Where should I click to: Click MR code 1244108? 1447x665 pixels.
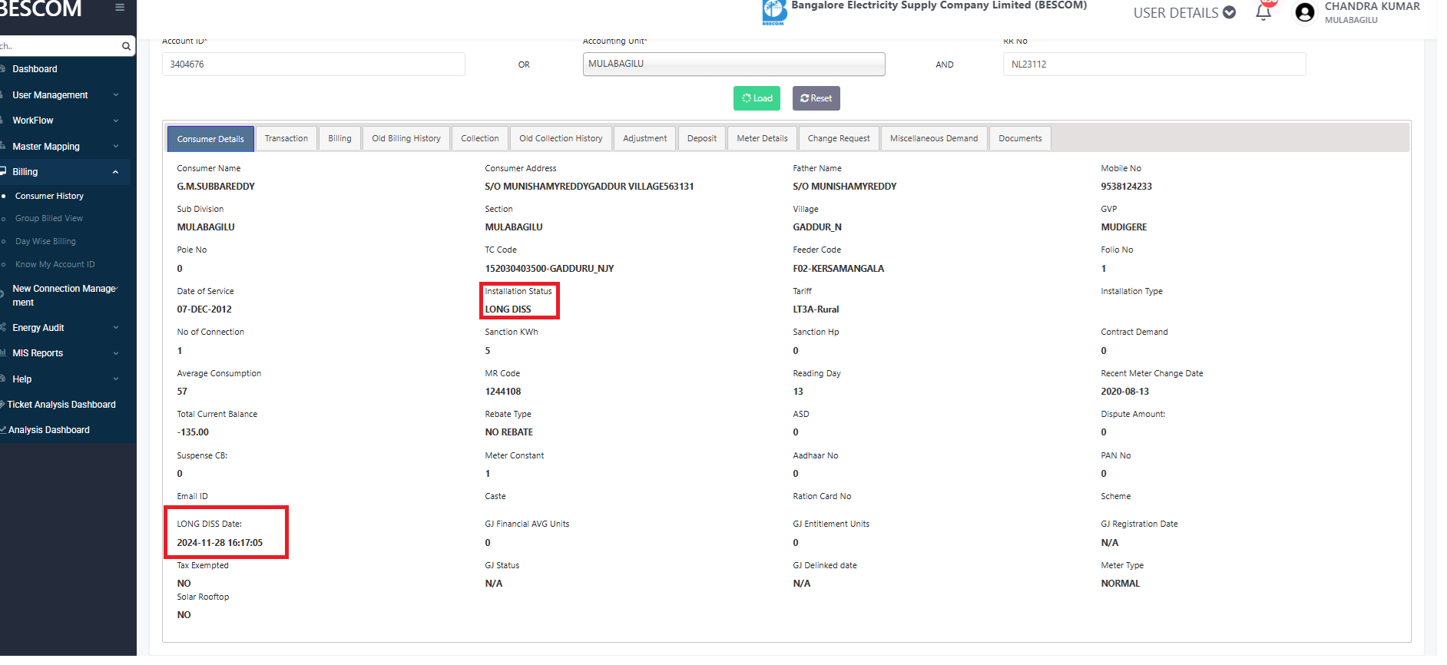[x=502, y=392]
